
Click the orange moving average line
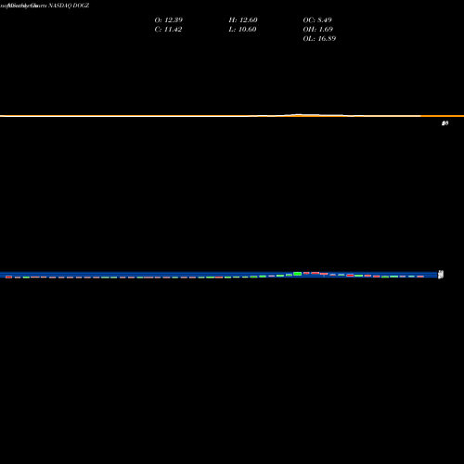click(x=232, y=116)
